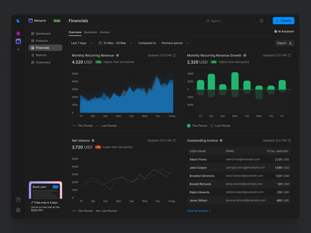Screen dimensions: 311x233
Task: Click the Basic plan link in trial notice
Action: tap(34, 210)
